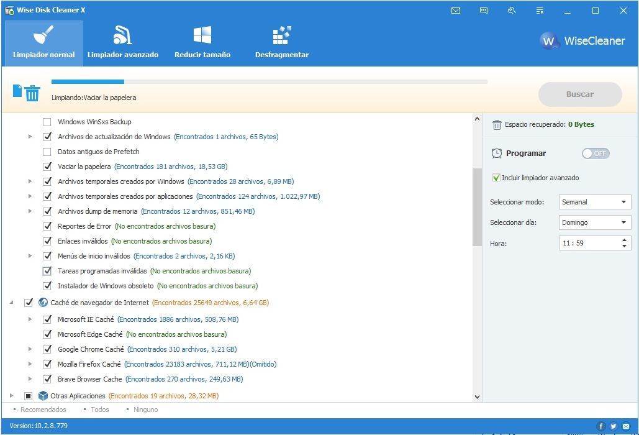
Task: Click the Caché de navegador globe icon
Action: [x=43, y=303]
